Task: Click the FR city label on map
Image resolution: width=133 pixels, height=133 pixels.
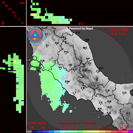Action: pos(83,88)
